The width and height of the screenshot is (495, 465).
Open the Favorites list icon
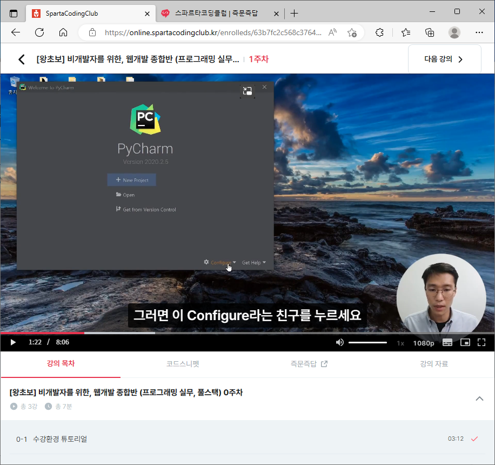coord(406,32)
